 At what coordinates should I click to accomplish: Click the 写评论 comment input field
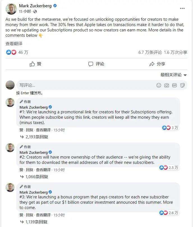(84, 85)
